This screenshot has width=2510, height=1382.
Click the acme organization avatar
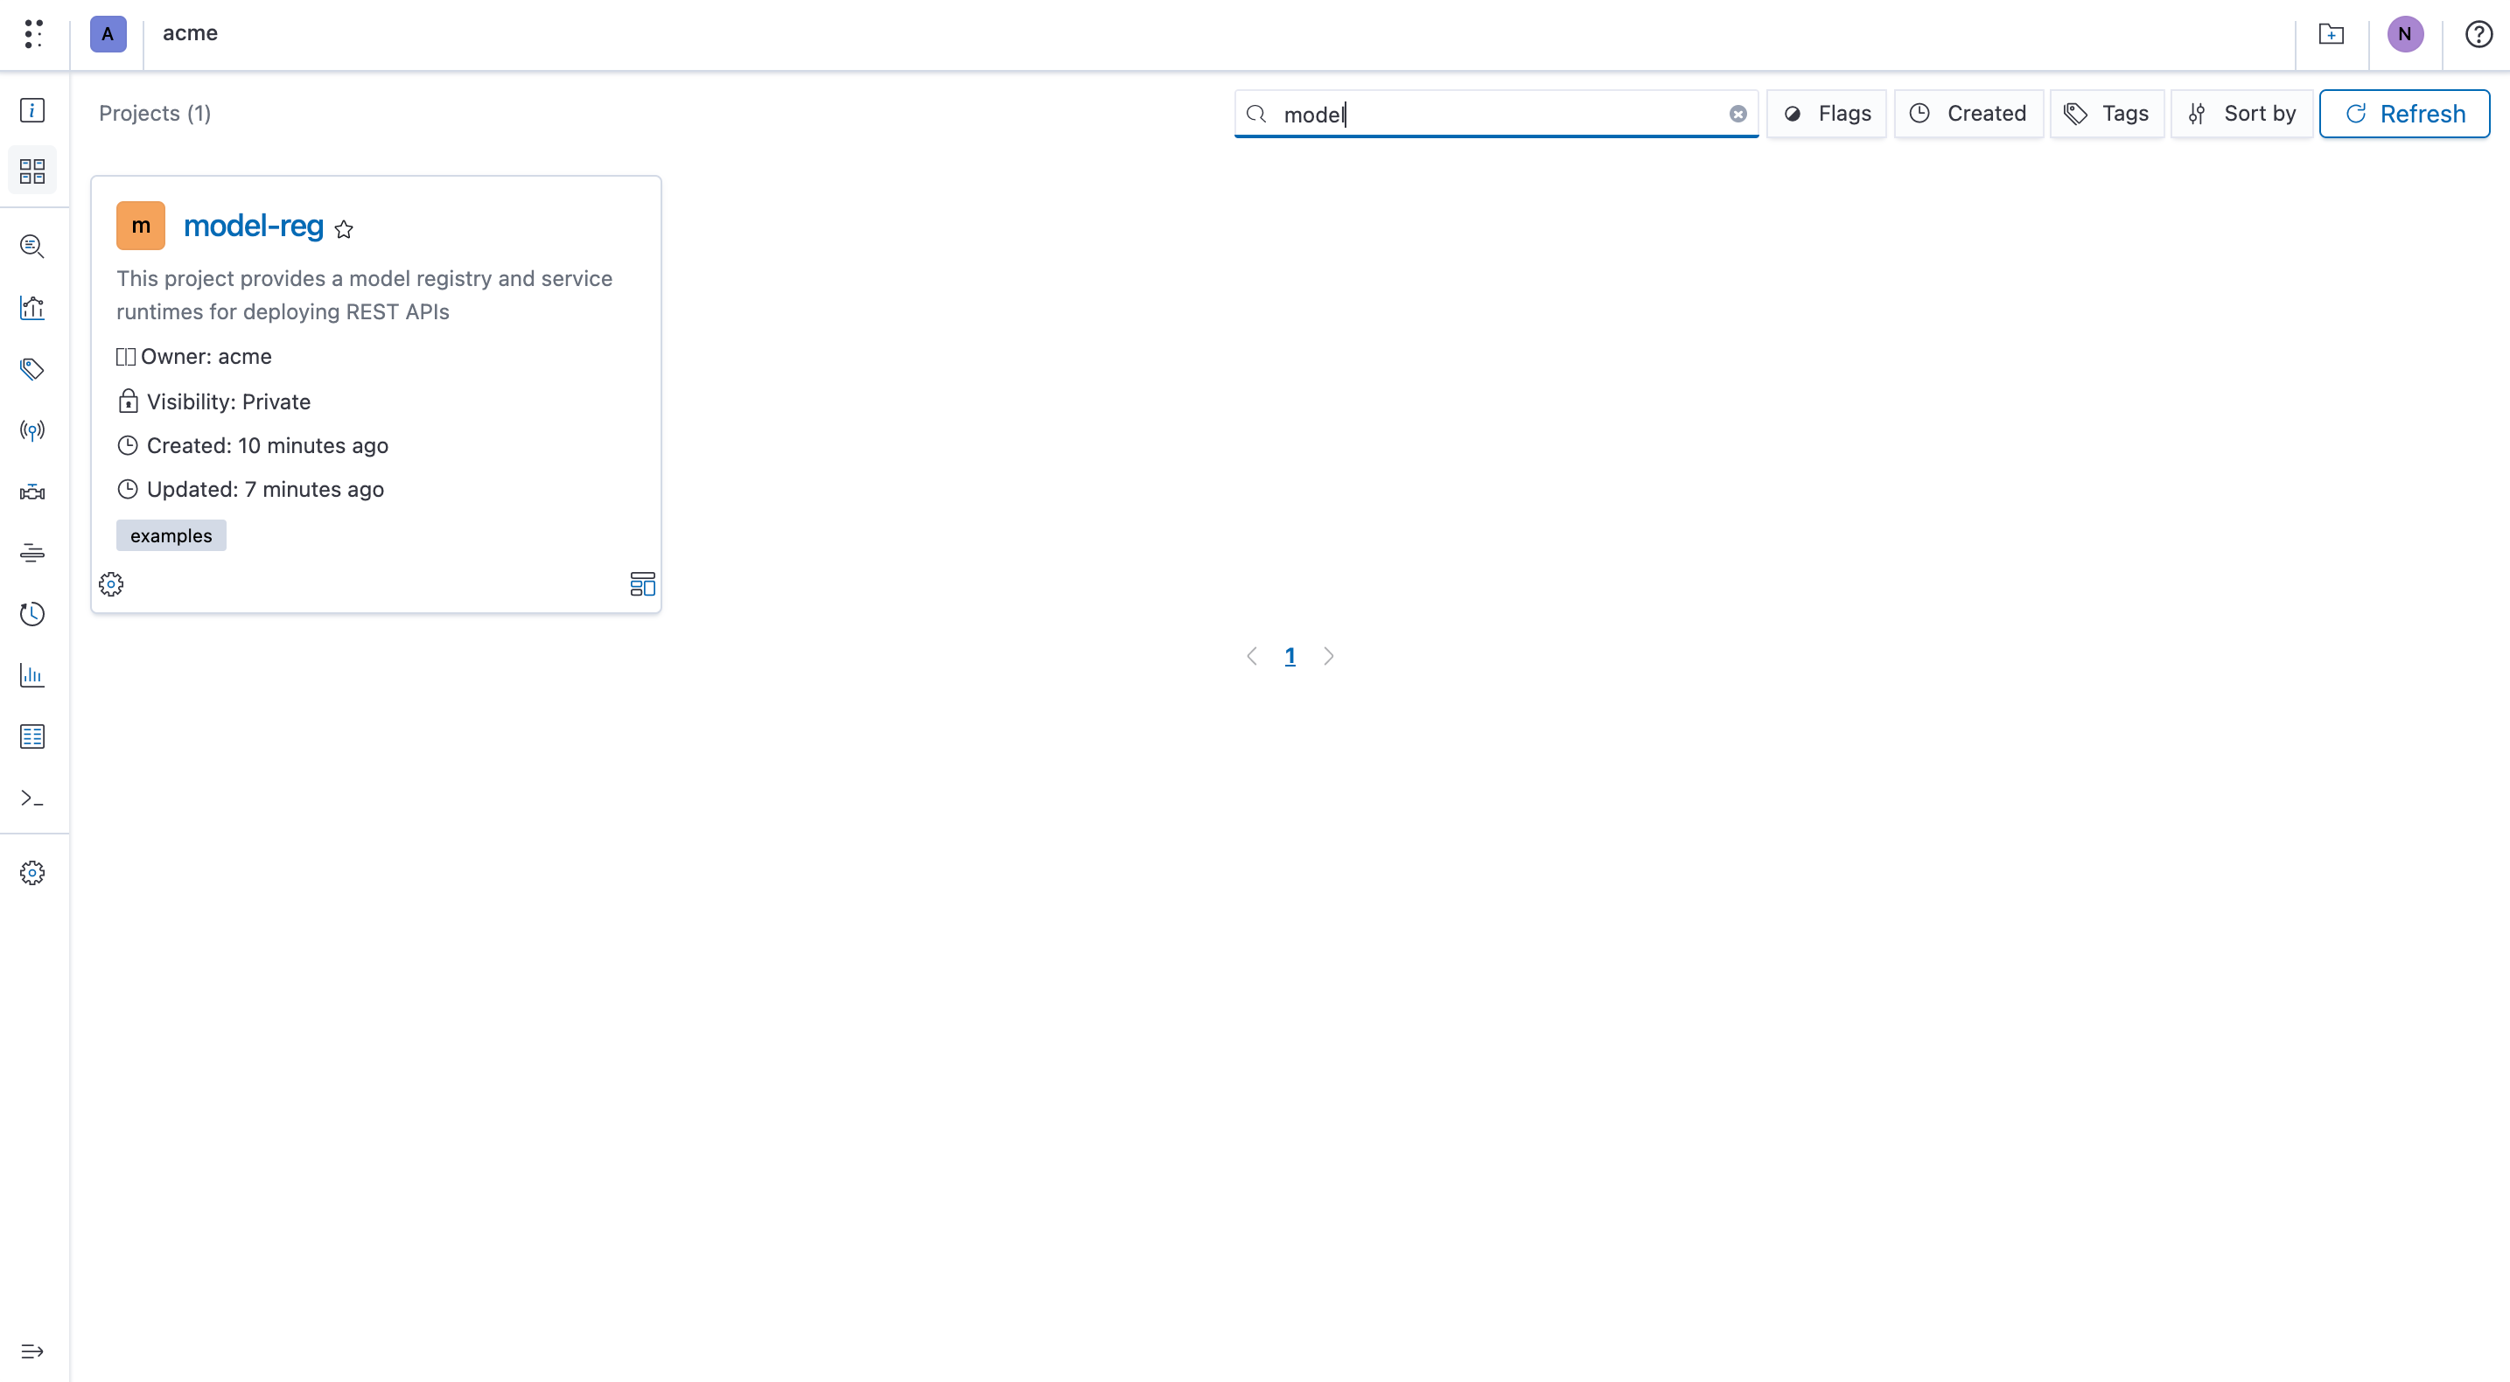[x=108, y=34]
